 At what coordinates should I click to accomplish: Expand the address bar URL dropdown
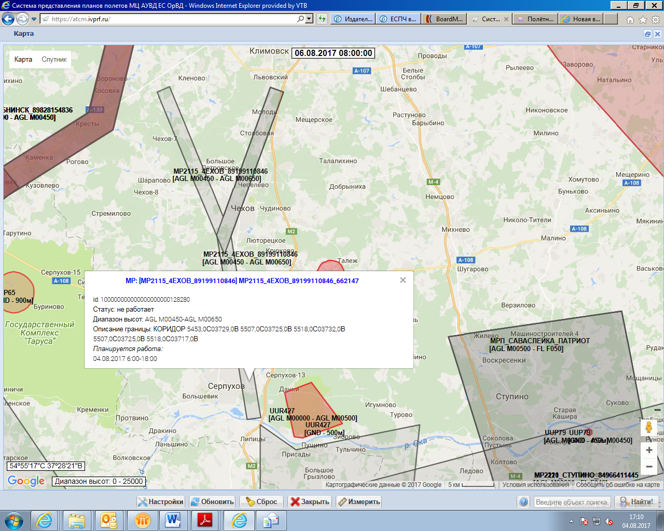310,19
